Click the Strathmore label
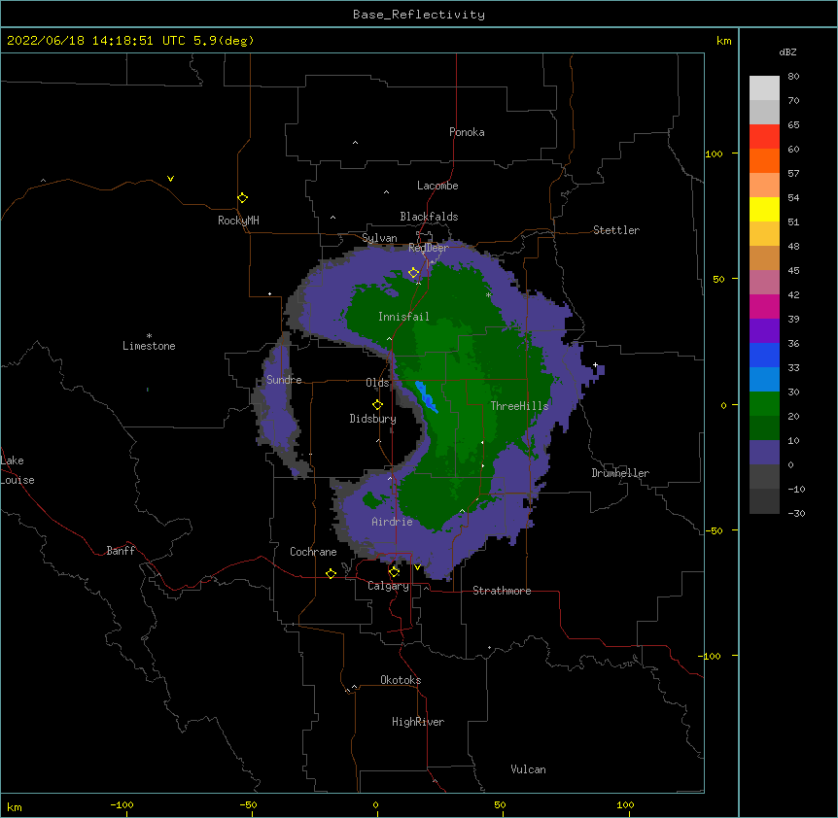Image resolution: width=838 pixels, height=818 pixels. tap(502, 591)
